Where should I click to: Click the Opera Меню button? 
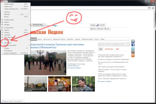(x=4, y=1)
